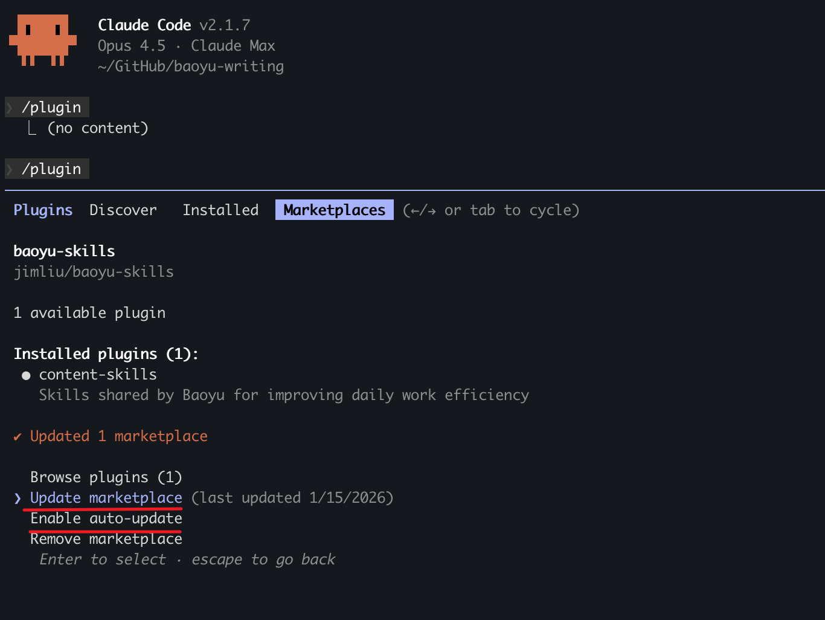Image resolution: width=825 pixels, height=620 pixels.
Task: Select the content-skills installed plugin
Action: point(97,375)
